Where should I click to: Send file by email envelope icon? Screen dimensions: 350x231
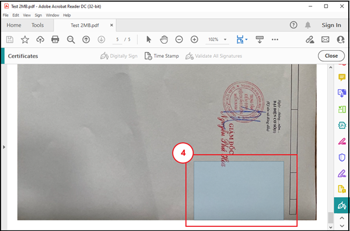[x=325, y=40]
